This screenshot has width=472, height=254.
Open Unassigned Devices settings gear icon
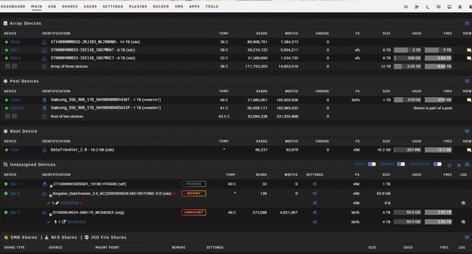coord(459,165)
